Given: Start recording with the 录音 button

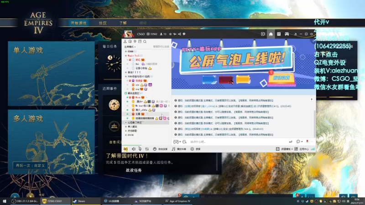Looking at the screenshot, I should (196, 149).
